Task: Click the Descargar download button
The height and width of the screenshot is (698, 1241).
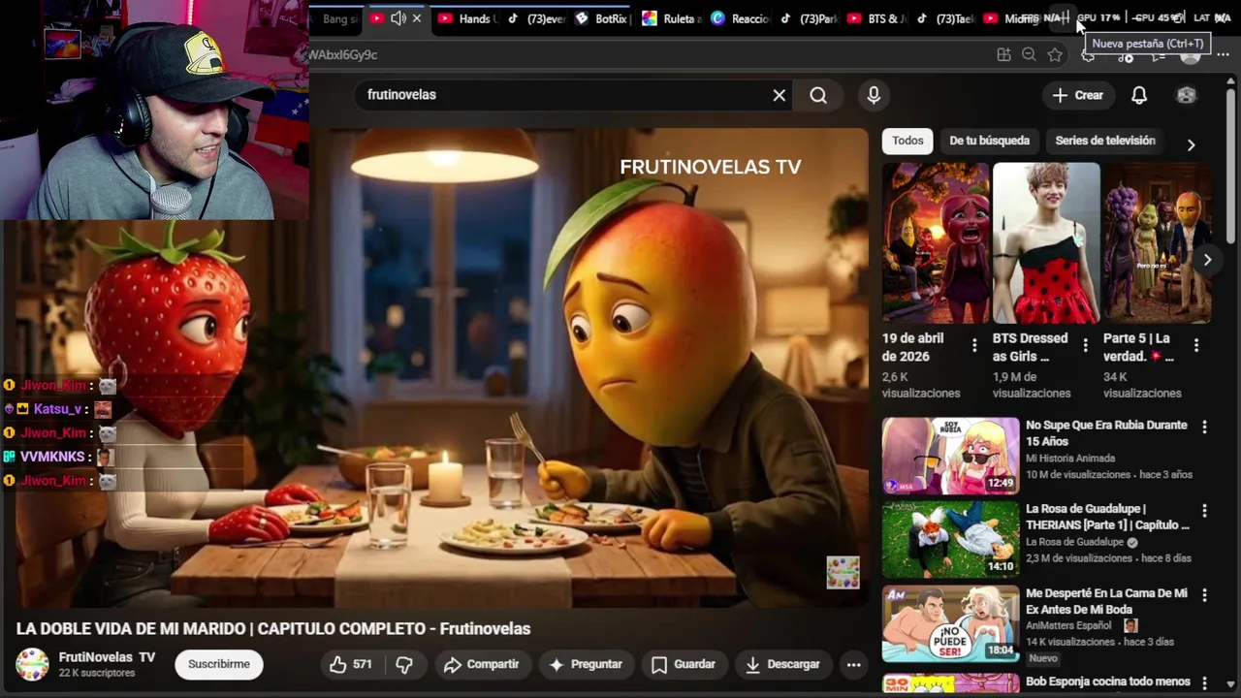Action: (782, 664)
